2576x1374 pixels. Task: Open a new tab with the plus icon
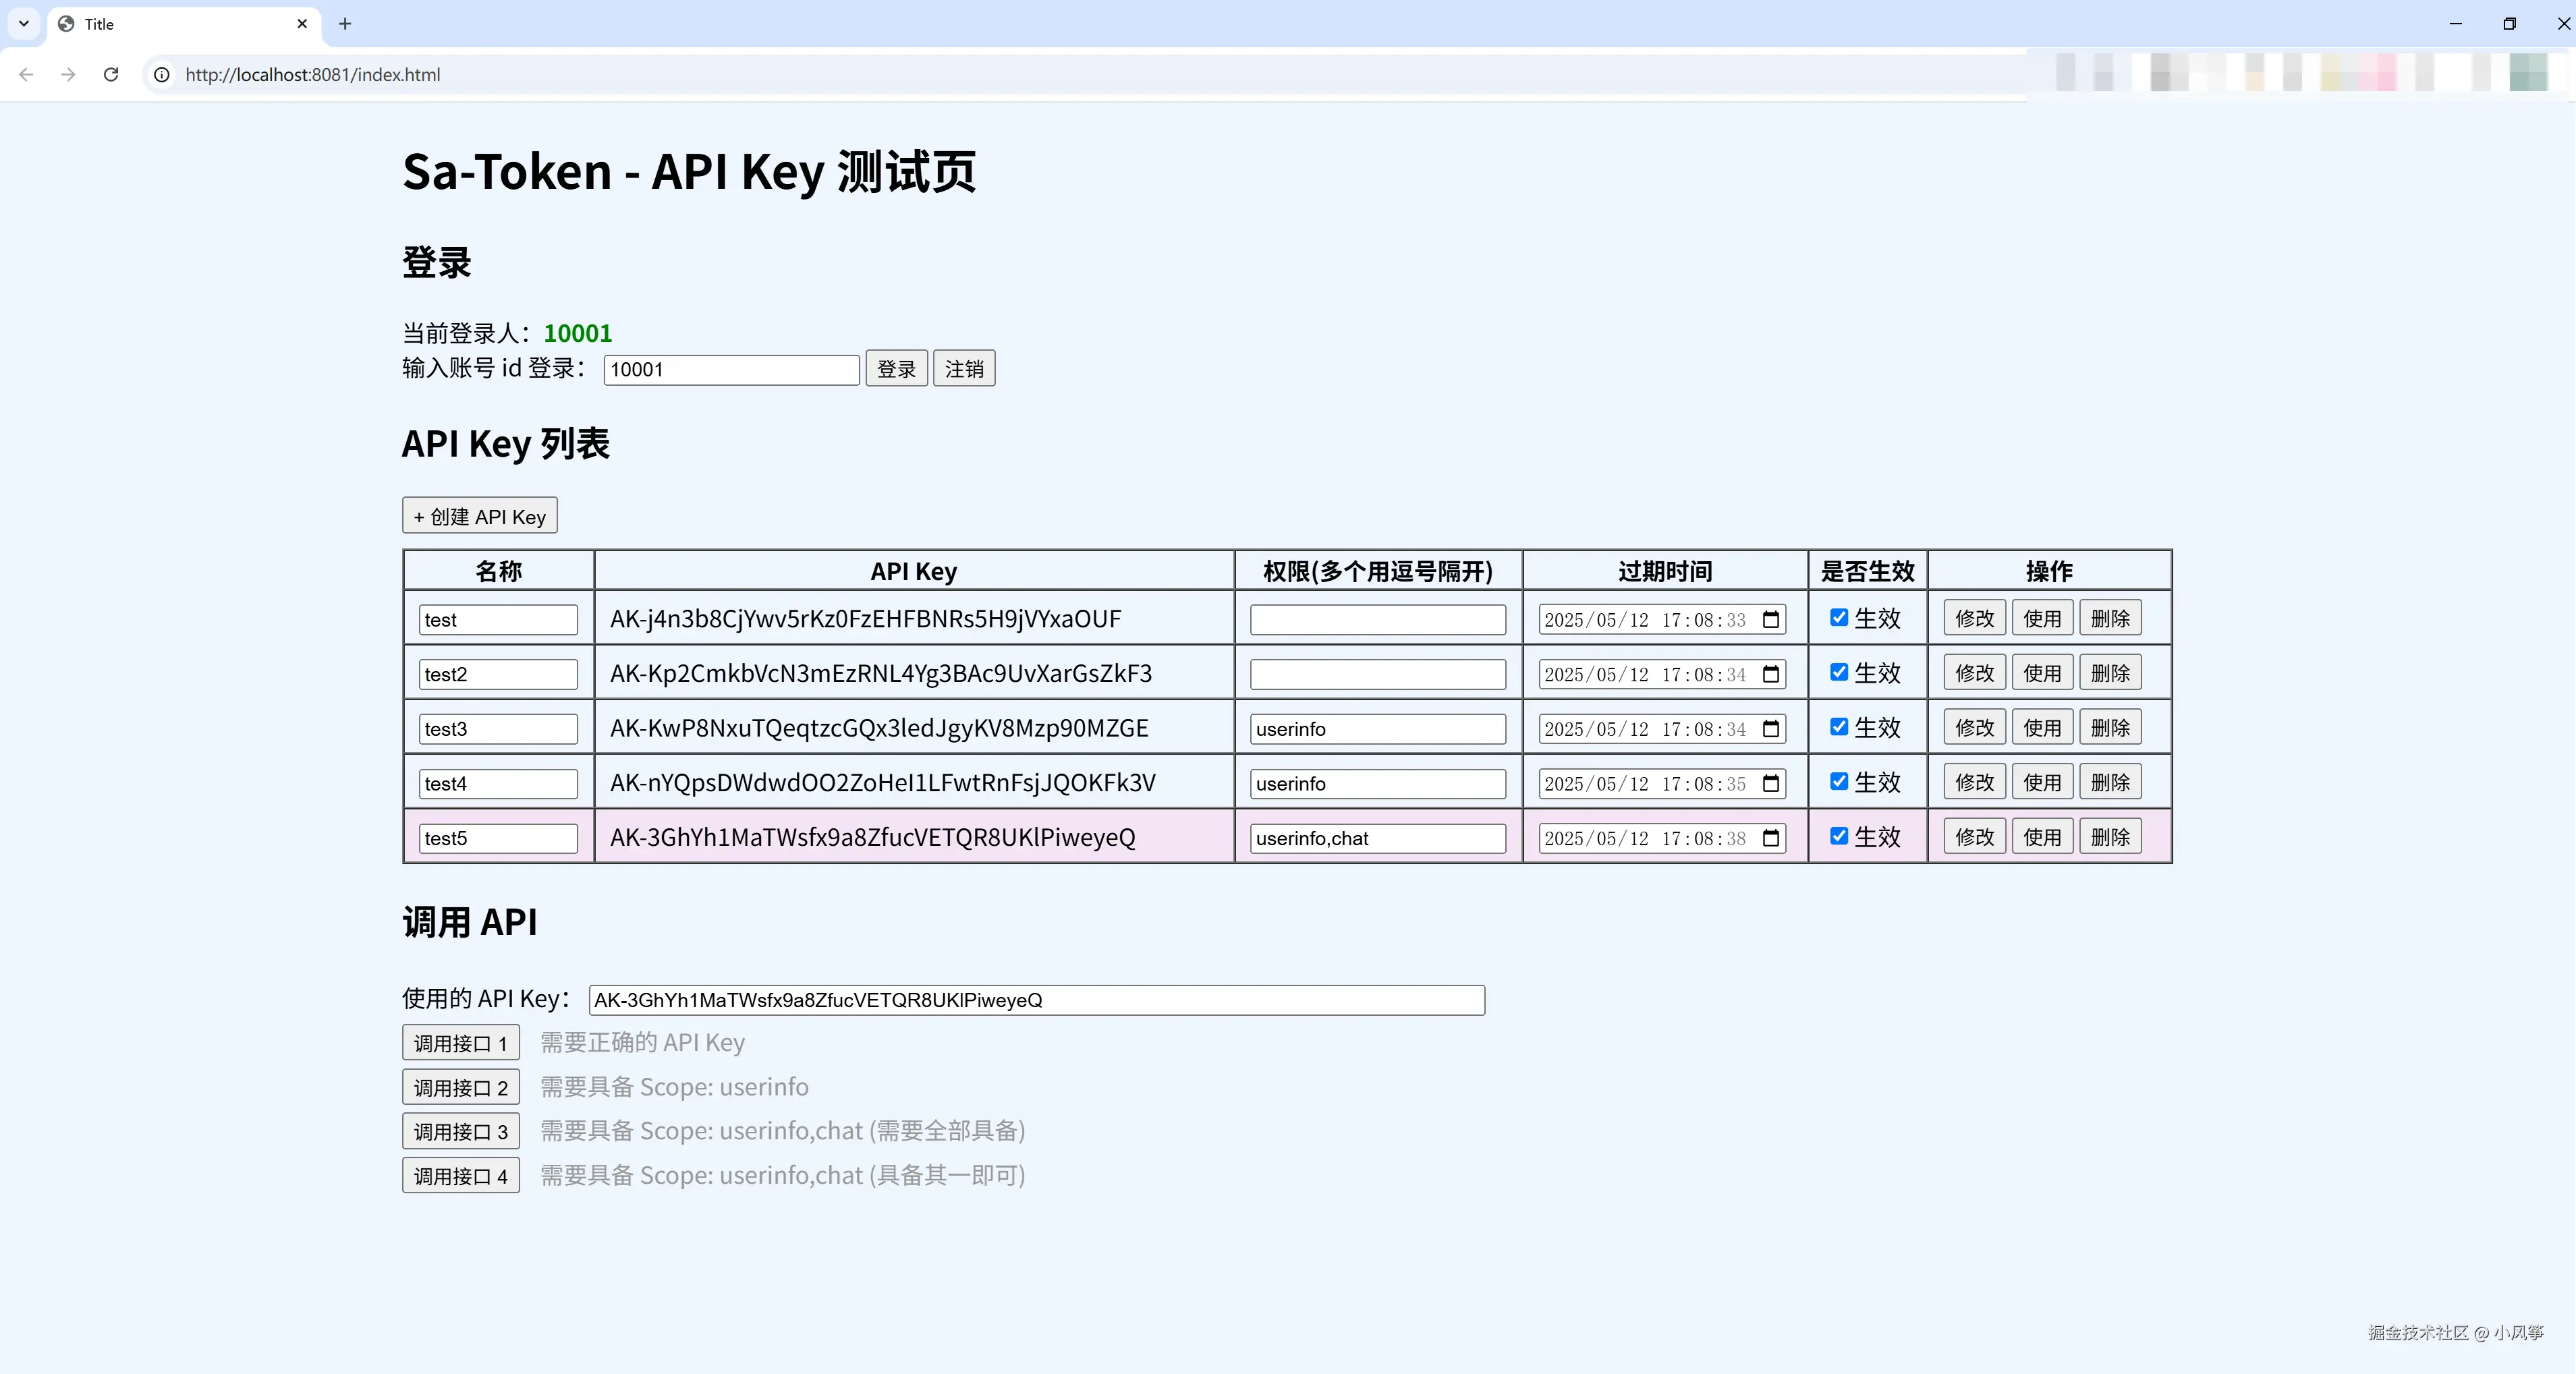click(345, 23)
